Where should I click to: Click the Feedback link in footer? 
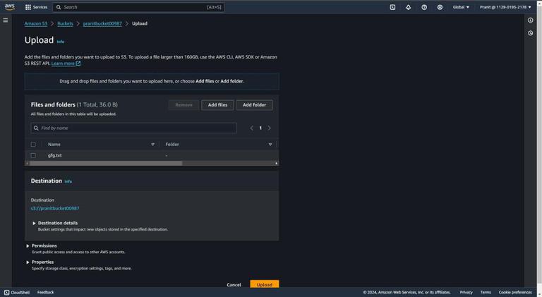tap(46, 292)
